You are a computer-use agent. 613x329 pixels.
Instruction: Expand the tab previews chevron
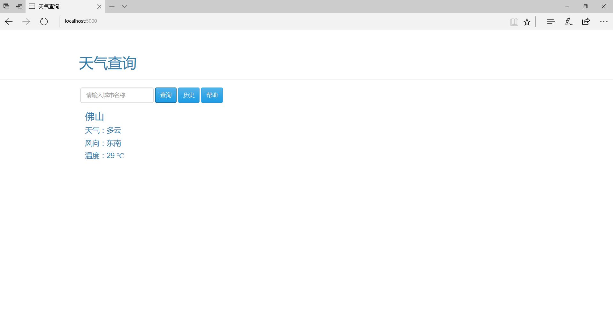coord(125,6)
